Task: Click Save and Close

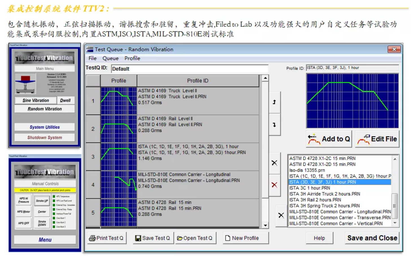Action: coord(372,238)
